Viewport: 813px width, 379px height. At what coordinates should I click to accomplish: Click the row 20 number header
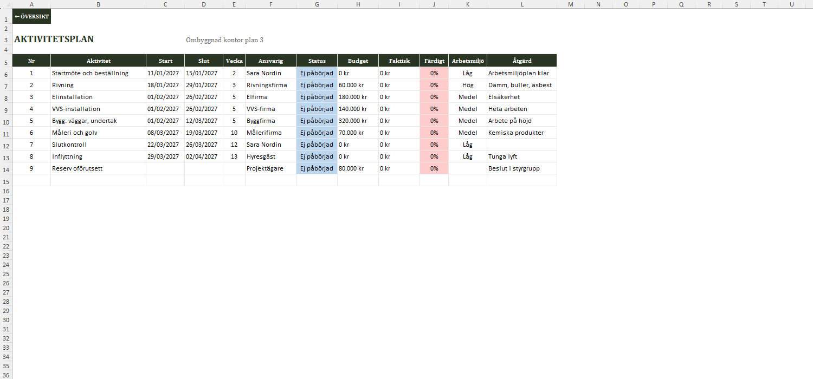(6, 228)
